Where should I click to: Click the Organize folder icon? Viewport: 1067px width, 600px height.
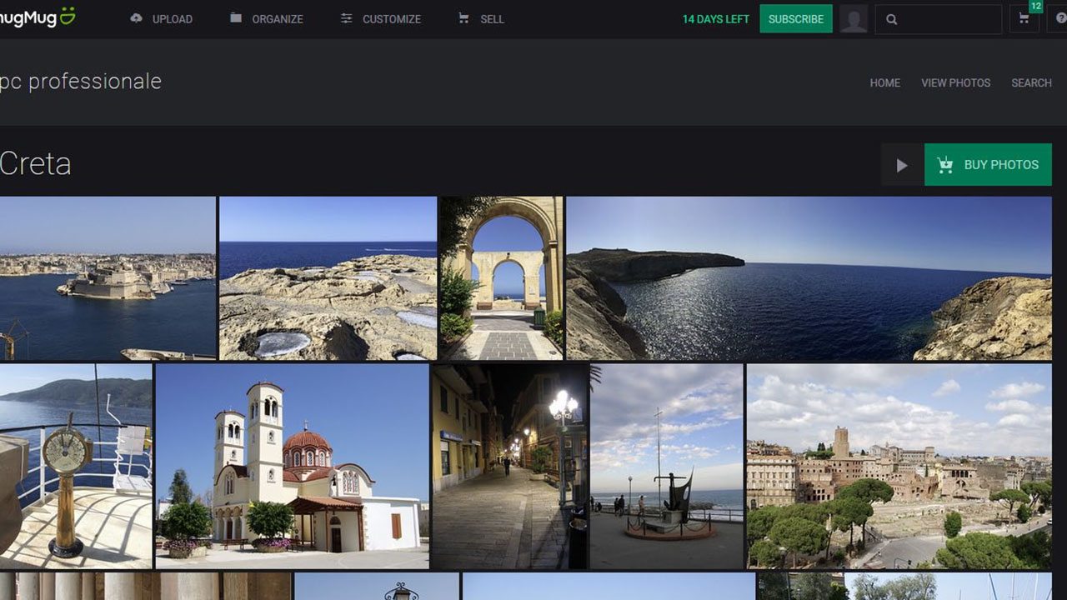coord(236,18)
